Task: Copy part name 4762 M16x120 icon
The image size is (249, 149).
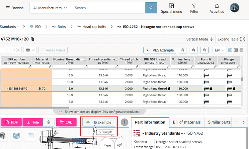Action: (x=33, y=39)
